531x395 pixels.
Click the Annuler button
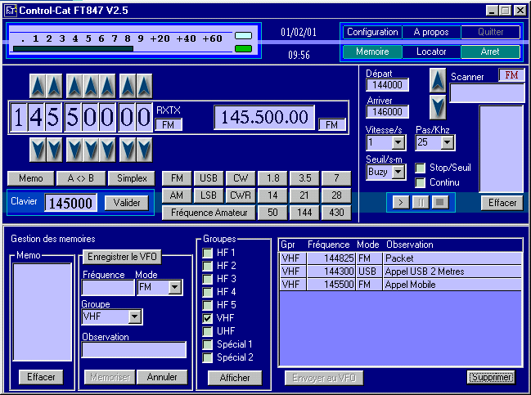162,377
